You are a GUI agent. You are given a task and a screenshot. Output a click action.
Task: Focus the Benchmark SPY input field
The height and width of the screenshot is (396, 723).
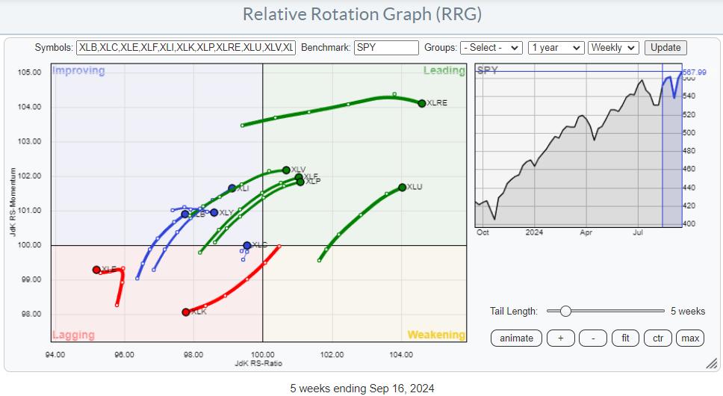tap(386, 47)
